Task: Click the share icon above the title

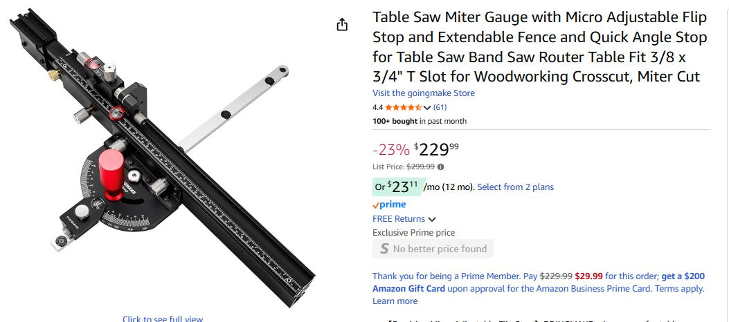Action: 341,25
